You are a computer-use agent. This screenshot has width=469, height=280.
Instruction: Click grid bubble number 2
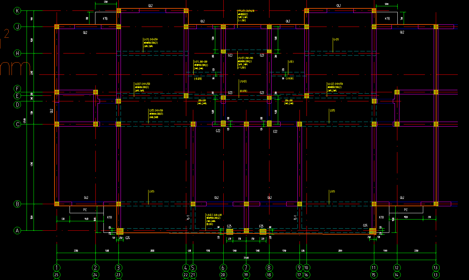(95, 267)
